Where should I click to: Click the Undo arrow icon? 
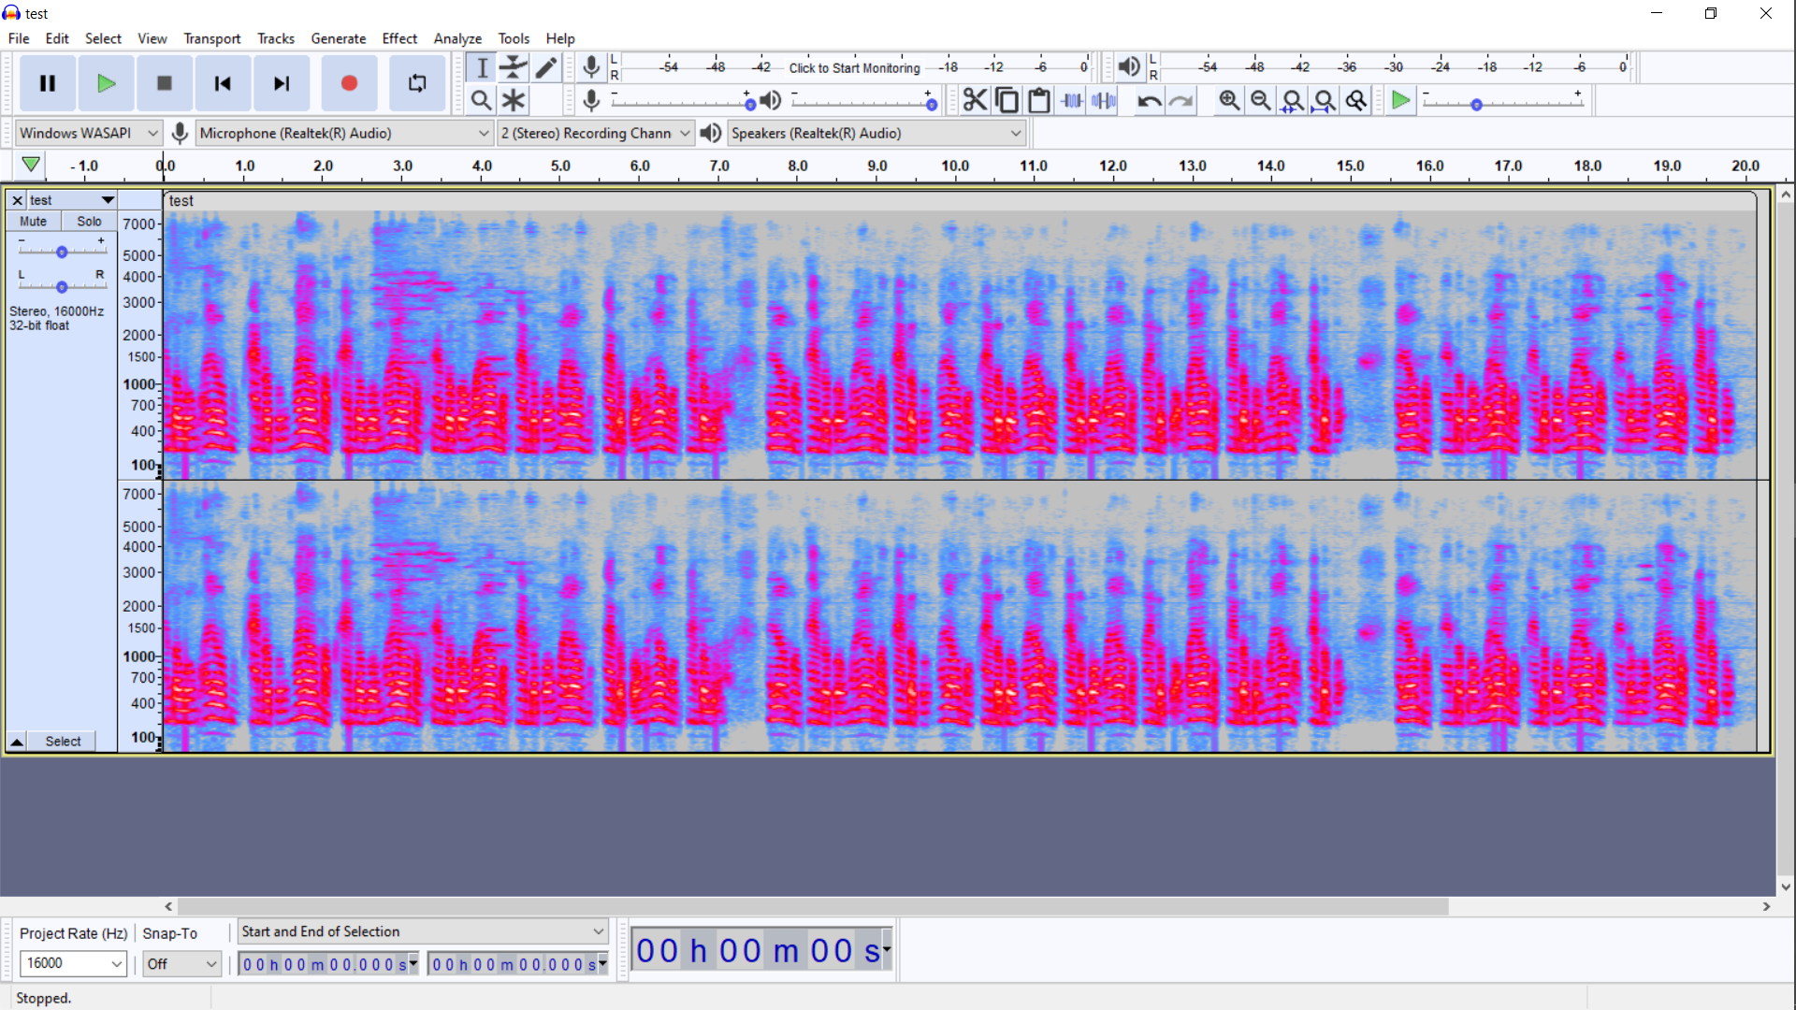[x=1148, y=100]
